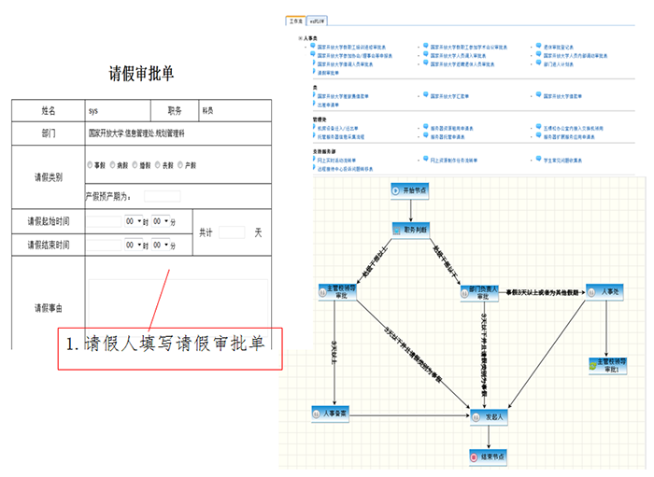654x477 pixels.
Task: Click the 请假起始时间 date input field
Action: pyautogui.click(x=102, y=221)
